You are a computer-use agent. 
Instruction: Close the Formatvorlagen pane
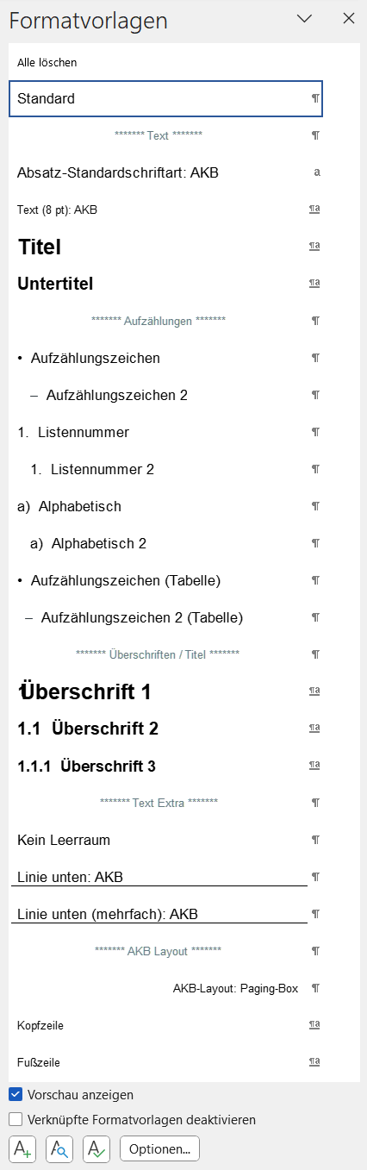click(349, 18)
